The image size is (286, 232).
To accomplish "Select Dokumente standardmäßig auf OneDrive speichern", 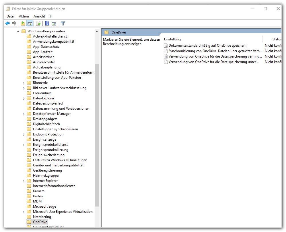I will click(207, 46).
